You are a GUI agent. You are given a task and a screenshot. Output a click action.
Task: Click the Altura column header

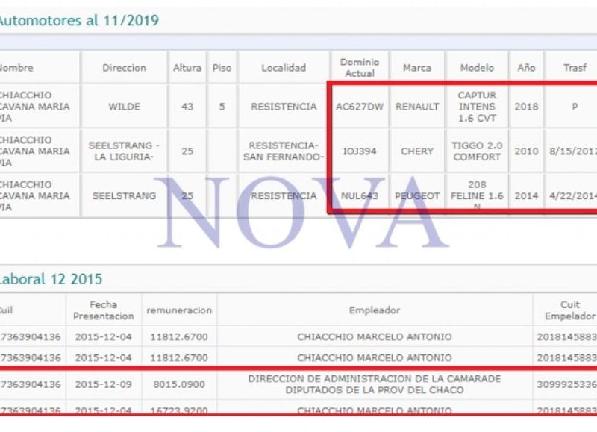187,68
